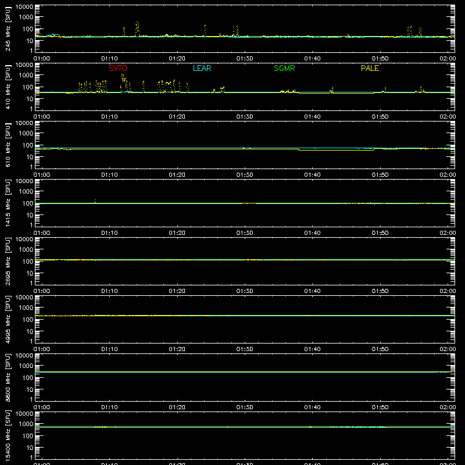Click the 01:10 time label below the 4995 MHz plot

click(x=109, y=349)
